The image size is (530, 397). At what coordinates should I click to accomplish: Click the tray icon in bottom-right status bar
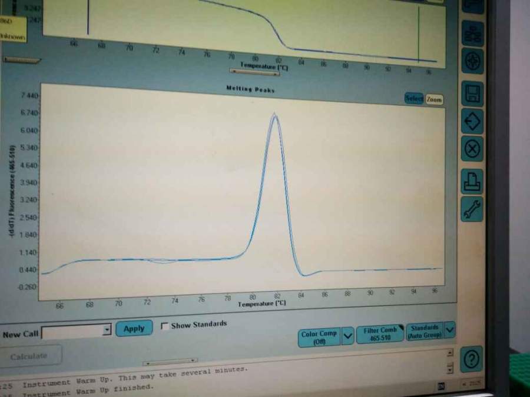point(441,385)
